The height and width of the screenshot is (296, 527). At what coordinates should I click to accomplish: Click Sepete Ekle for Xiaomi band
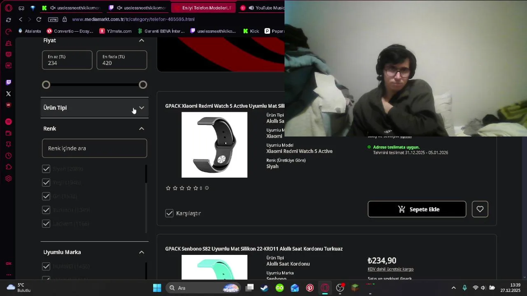coord(417,209)
